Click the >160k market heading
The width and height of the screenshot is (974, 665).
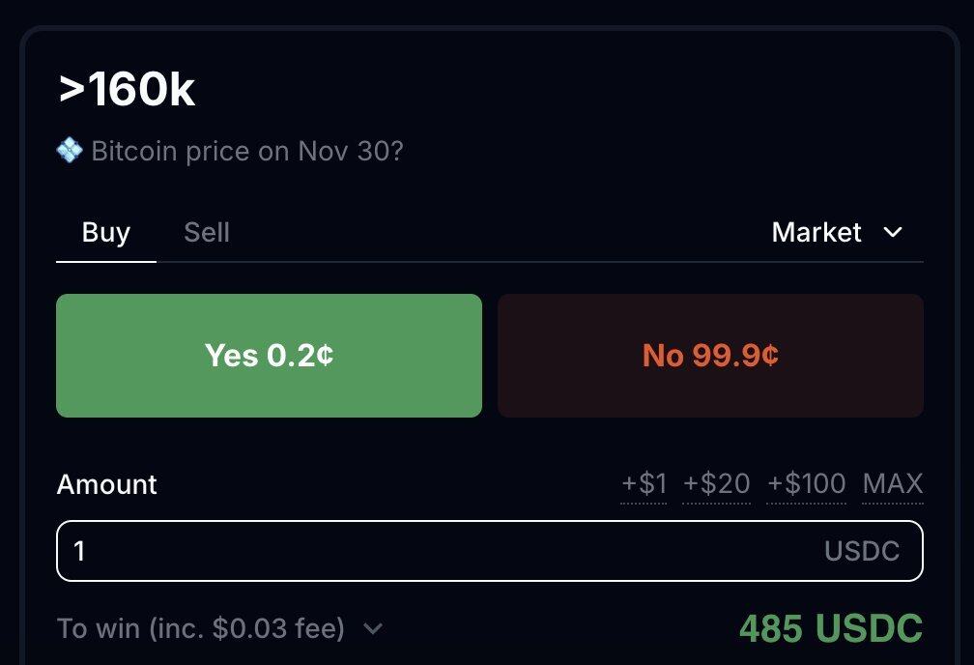(127, 91)
